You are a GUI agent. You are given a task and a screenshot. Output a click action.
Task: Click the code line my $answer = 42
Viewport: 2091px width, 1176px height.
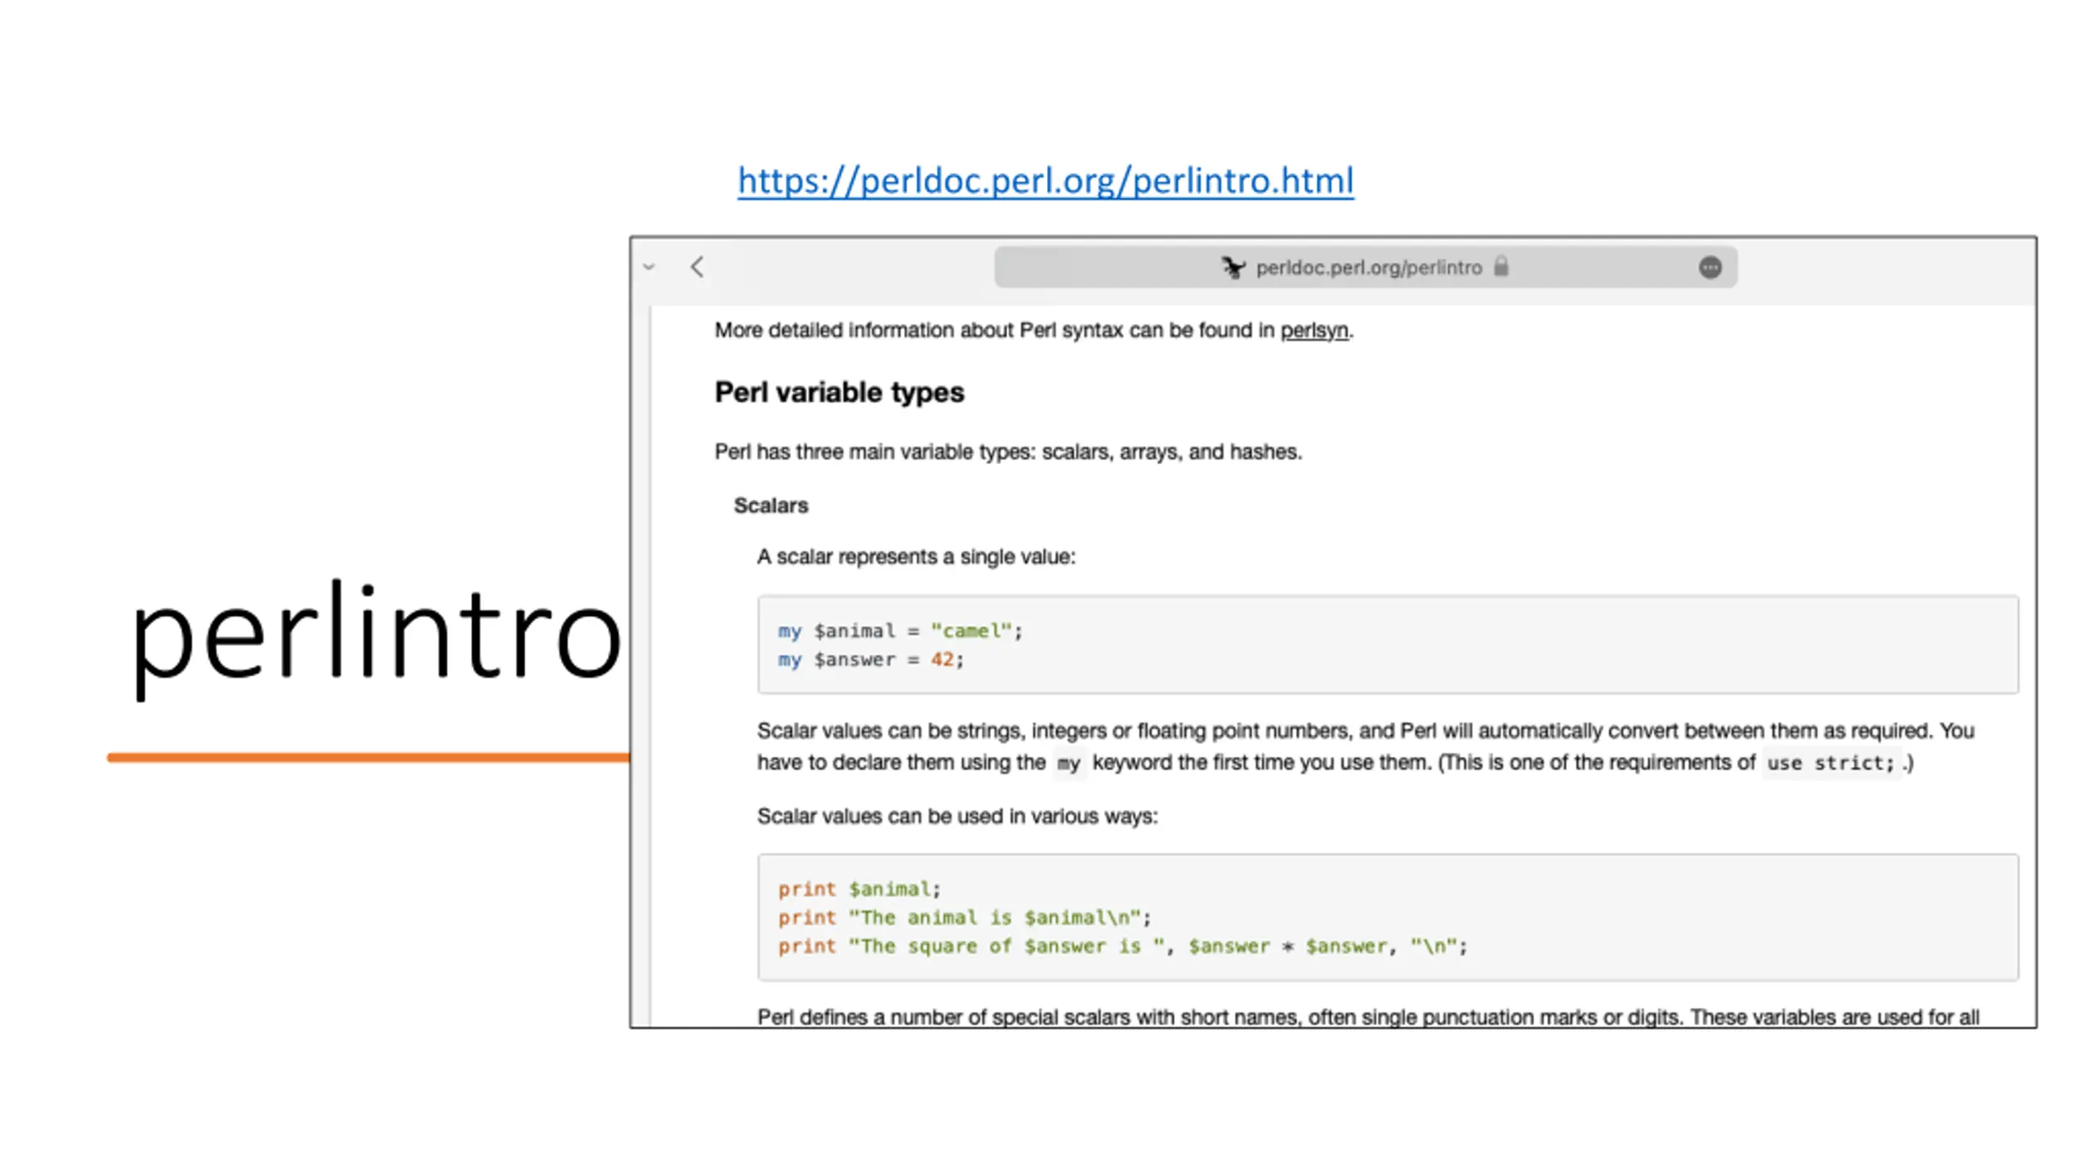(x=871, y=660)
